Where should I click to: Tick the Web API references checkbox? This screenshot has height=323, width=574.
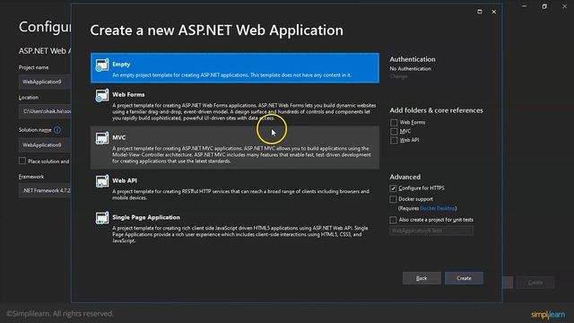pos(394,140)
